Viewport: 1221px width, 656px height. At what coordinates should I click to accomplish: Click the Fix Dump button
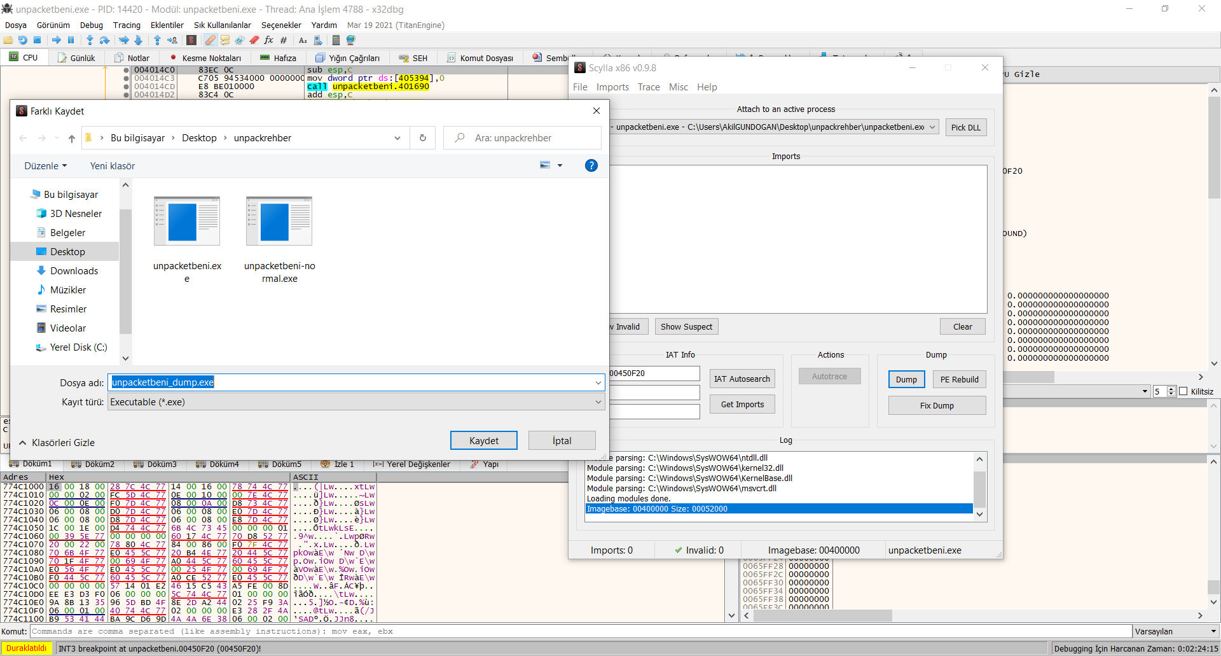pos(936,406)
